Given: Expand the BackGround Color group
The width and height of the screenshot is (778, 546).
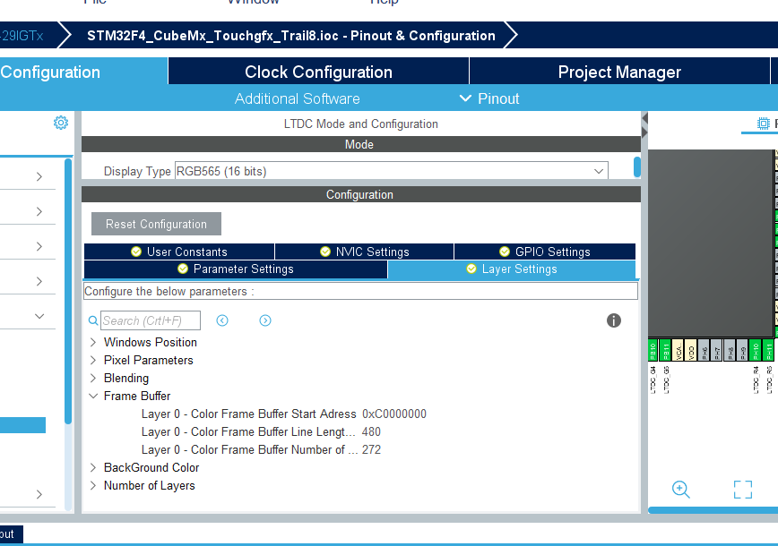Looking at the screenshot, I should [x=93, y=467].
